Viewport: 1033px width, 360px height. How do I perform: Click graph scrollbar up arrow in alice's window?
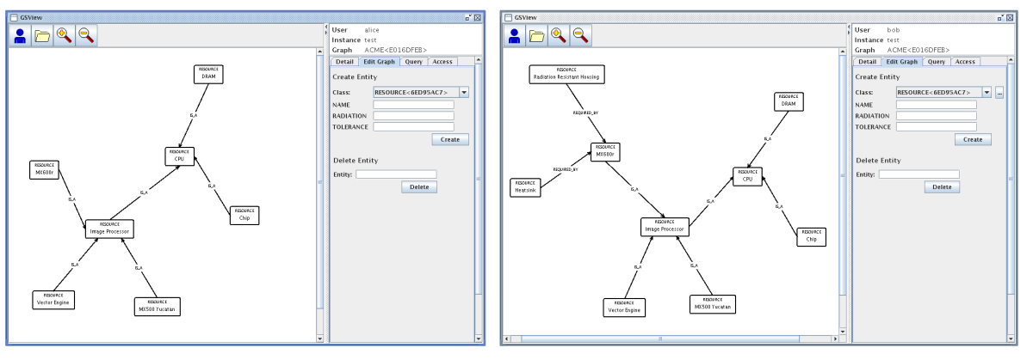322,53
